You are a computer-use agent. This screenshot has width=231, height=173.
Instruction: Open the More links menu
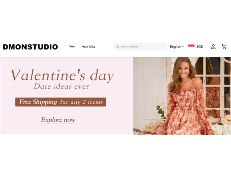pyautogui.click(x=88, y=47)
